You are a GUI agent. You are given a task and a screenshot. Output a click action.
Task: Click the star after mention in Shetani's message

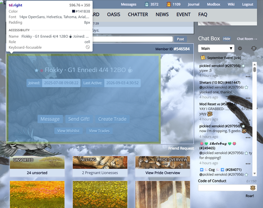point(246,87)
